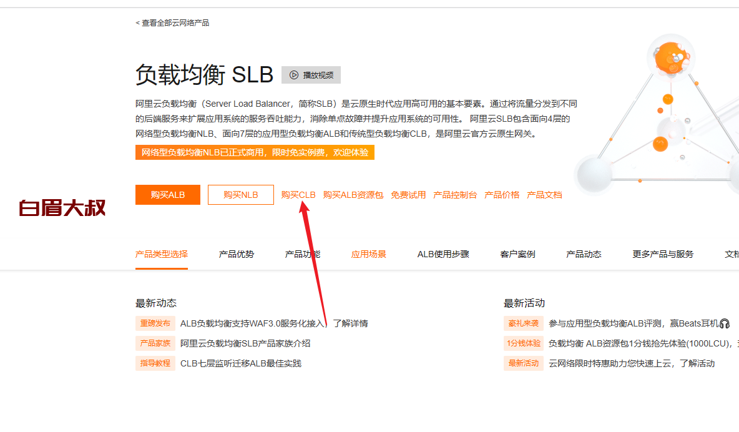Click the 产品家族 tag
Viewport: 739px width, 432px height.
pos(155,343)
